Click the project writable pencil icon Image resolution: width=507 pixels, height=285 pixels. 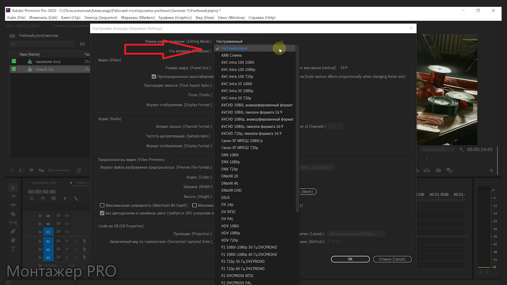tap(12, 171)
